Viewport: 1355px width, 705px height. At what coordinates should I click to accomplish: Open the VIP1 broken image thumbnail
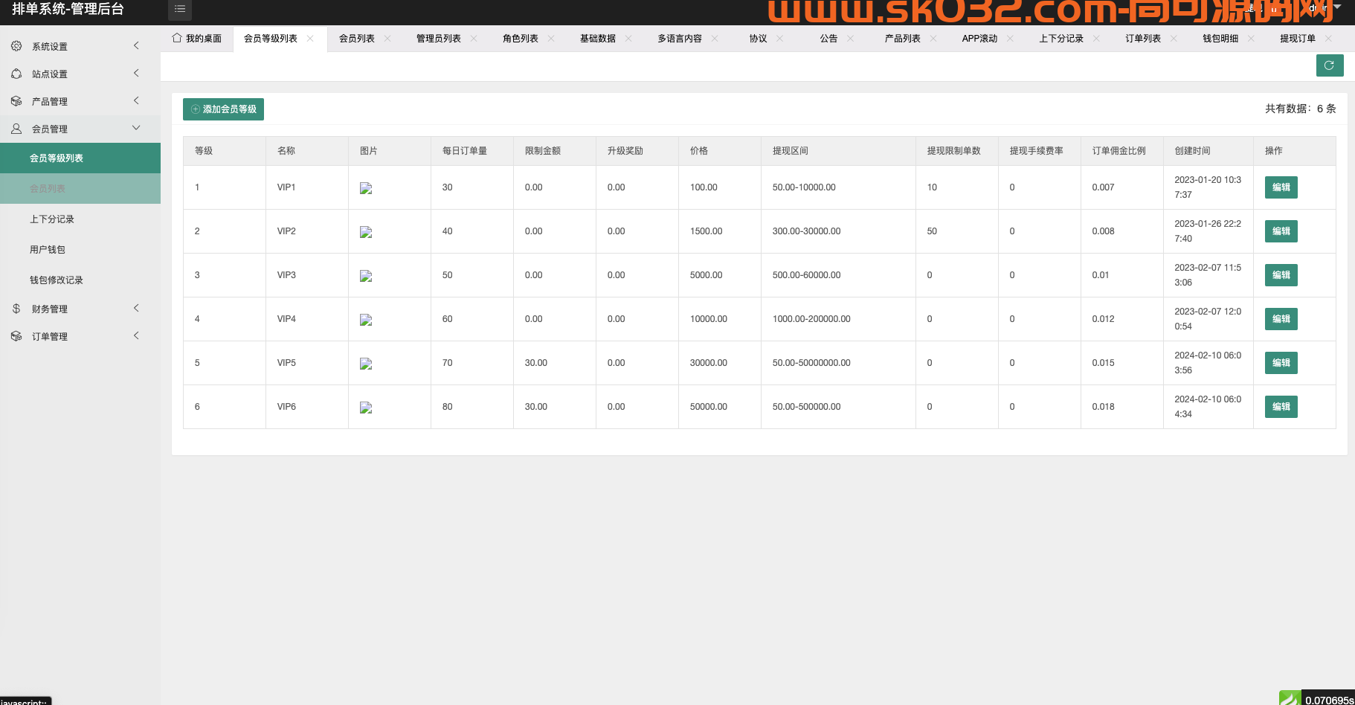click(x=366, y=188)
